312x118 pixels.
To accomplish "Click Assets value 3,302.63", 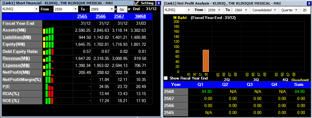I will [x=138, y=31].
